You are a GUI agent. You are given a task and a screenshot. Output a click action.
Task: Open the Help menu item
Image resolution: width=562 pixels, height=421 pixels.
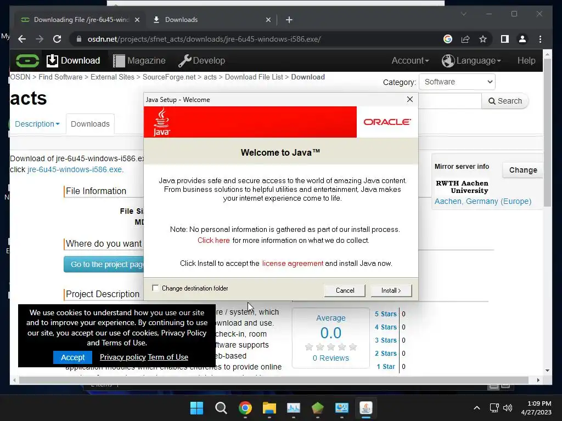pos(526,60)
